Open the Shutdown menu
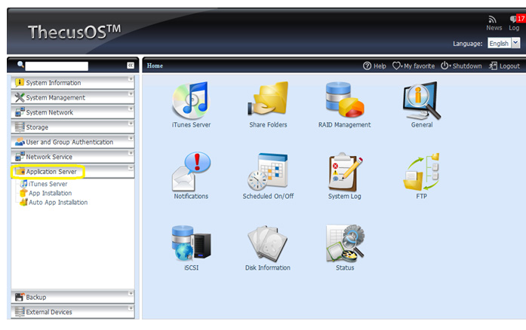526x330 pixels. [x=461, y=66]
